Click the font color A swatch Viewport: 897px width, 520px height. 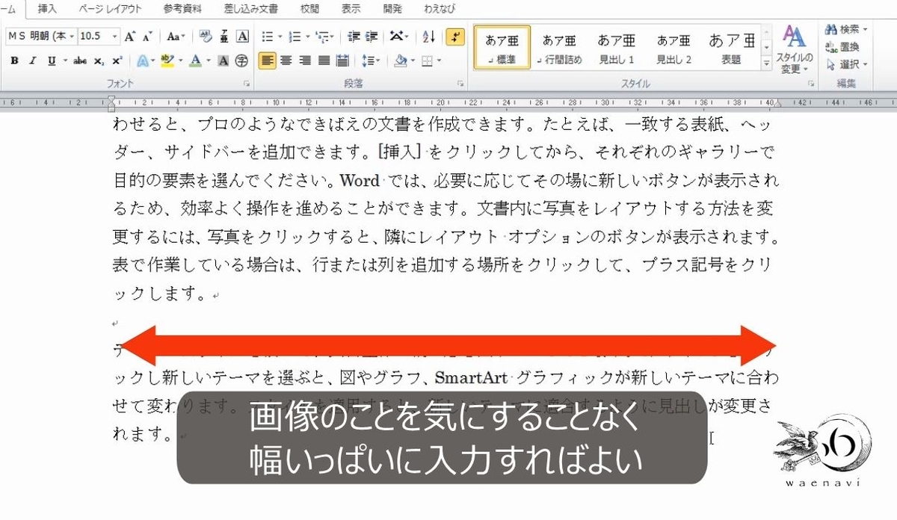195,61
